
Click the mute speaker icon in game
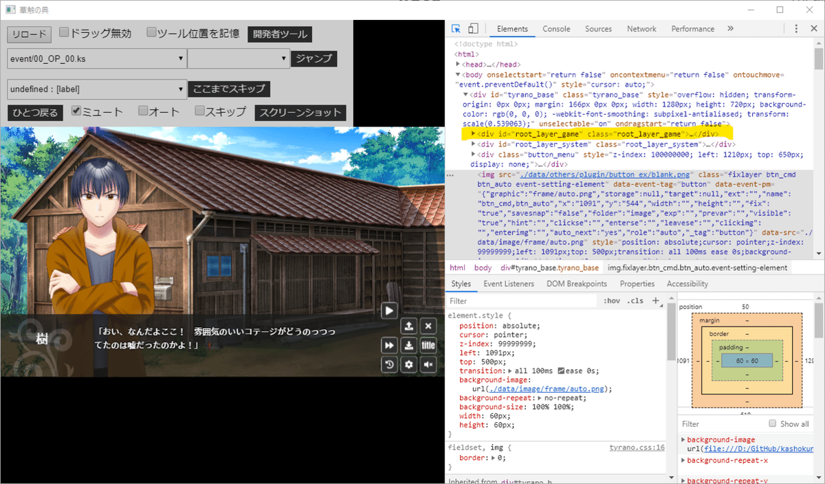coord(428,364)
